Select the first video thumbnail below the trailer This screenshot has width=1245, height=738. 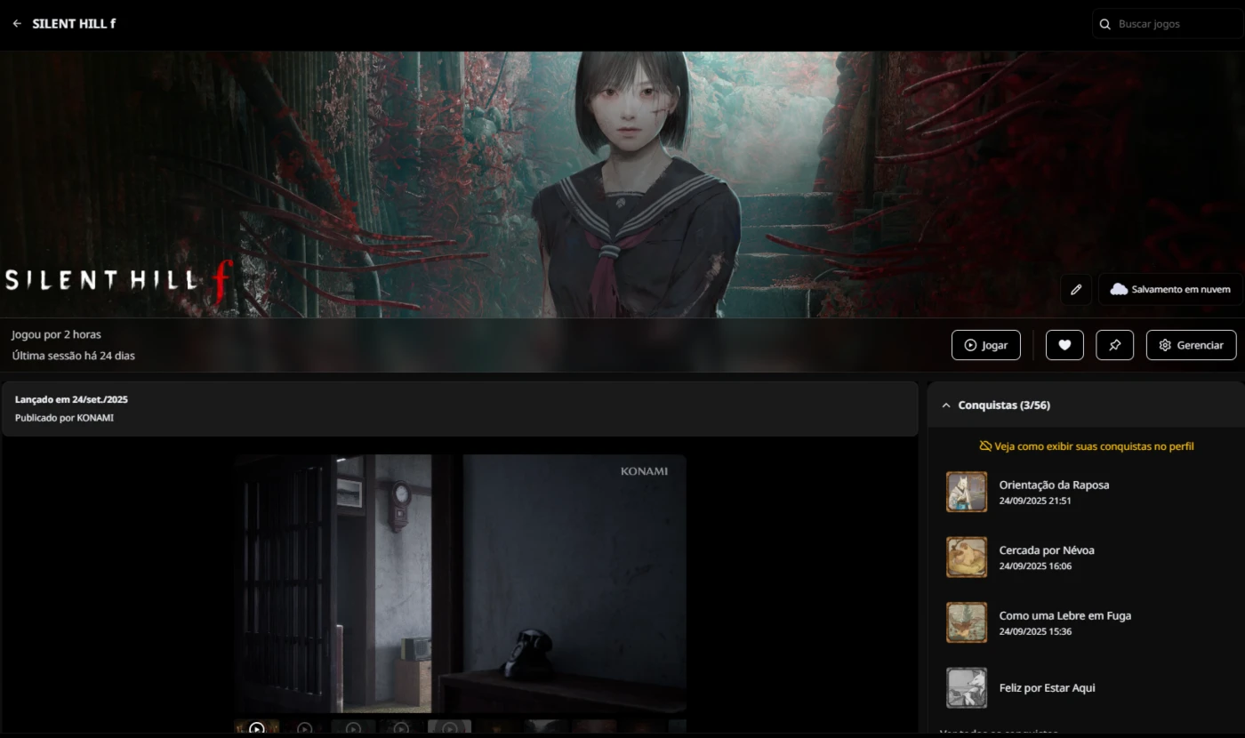(257, 727)
